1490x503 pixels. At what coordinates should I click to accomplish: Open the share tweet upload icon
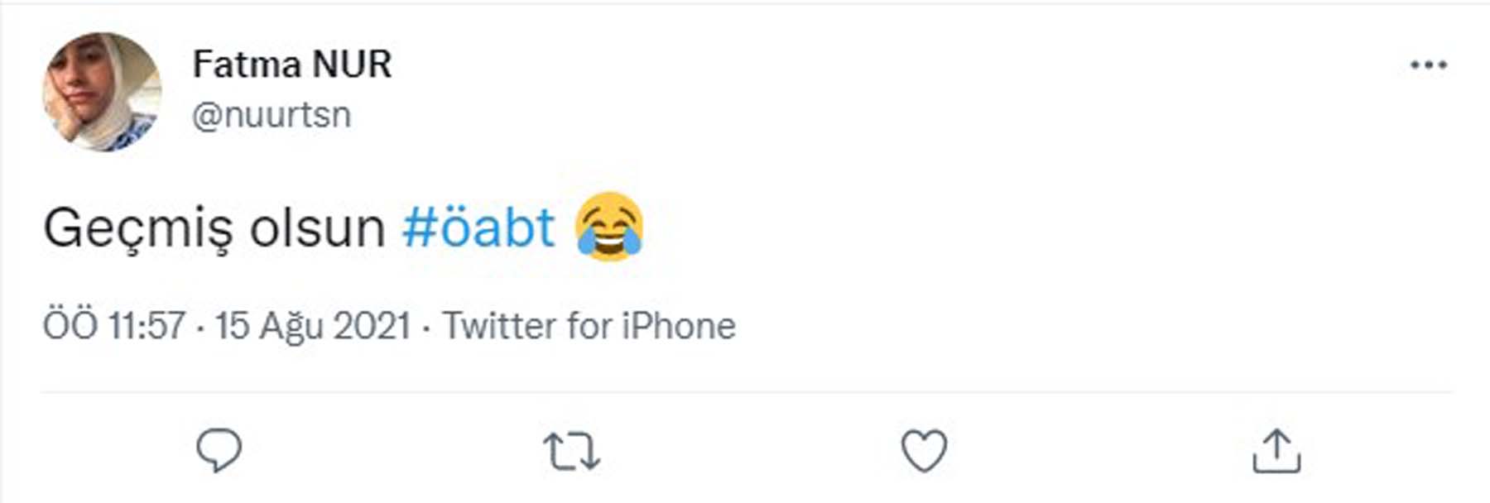(x=1276, y=451)
